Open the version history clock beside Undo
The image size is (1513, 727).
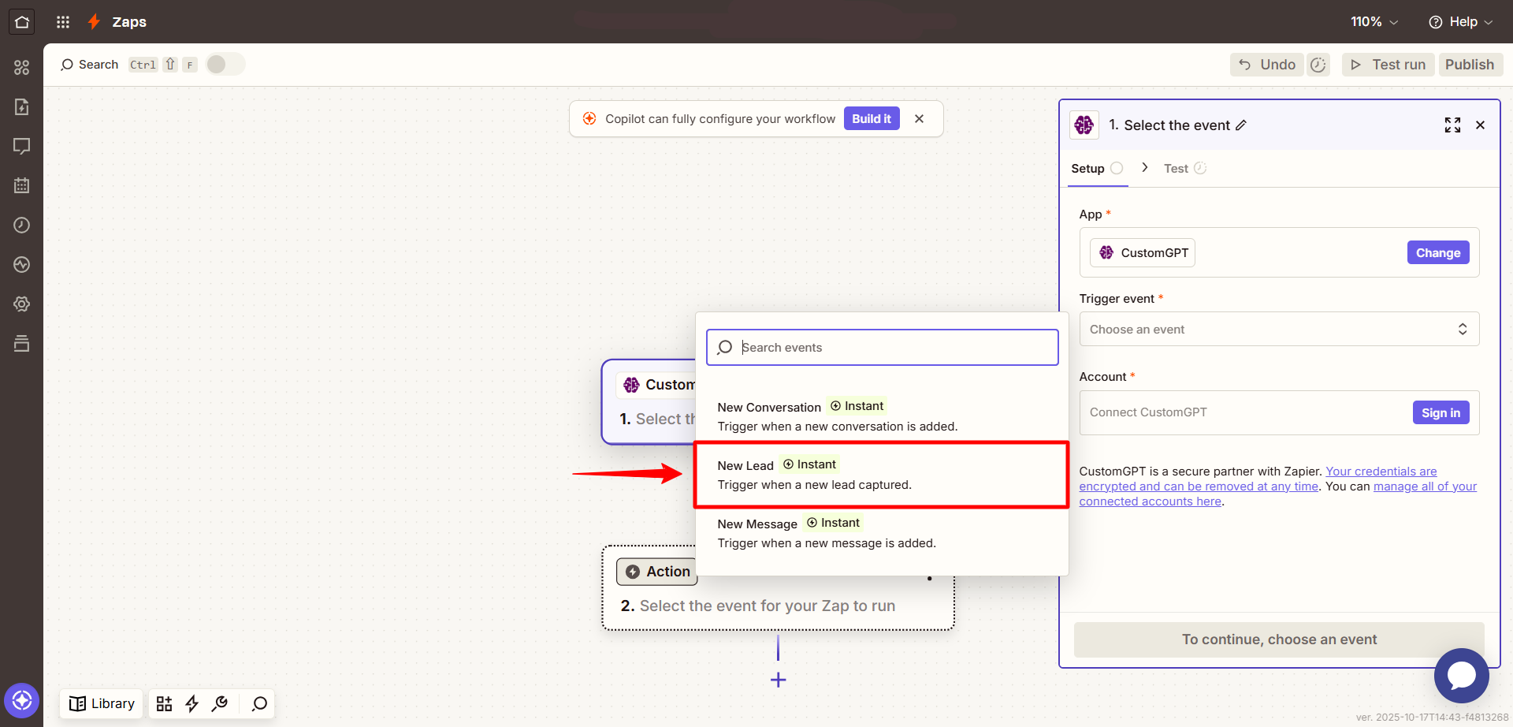pos(1318,65)
